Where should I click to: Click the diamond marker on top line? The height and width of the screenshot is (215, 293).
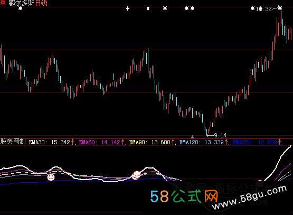[x=148, y=8]
